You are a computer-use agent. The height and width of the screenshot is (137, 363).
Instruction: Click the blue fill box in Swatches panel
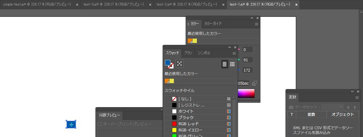pyautogui.click(x=168, y=63)
